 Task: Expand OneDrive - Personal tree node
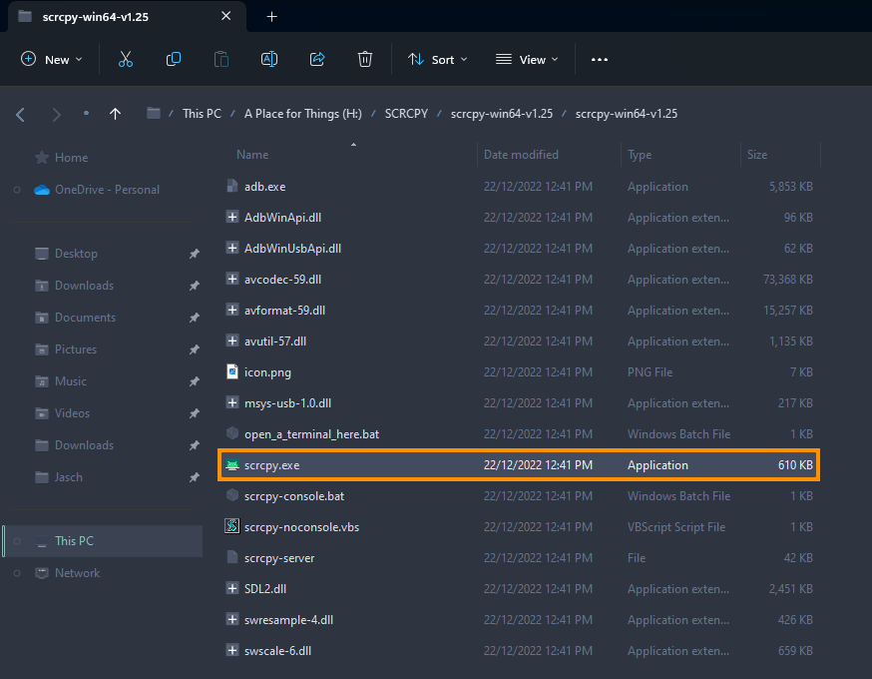pos(17,190)
